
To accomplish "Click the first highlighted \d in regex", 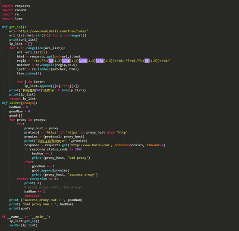I will click(50, 61).
